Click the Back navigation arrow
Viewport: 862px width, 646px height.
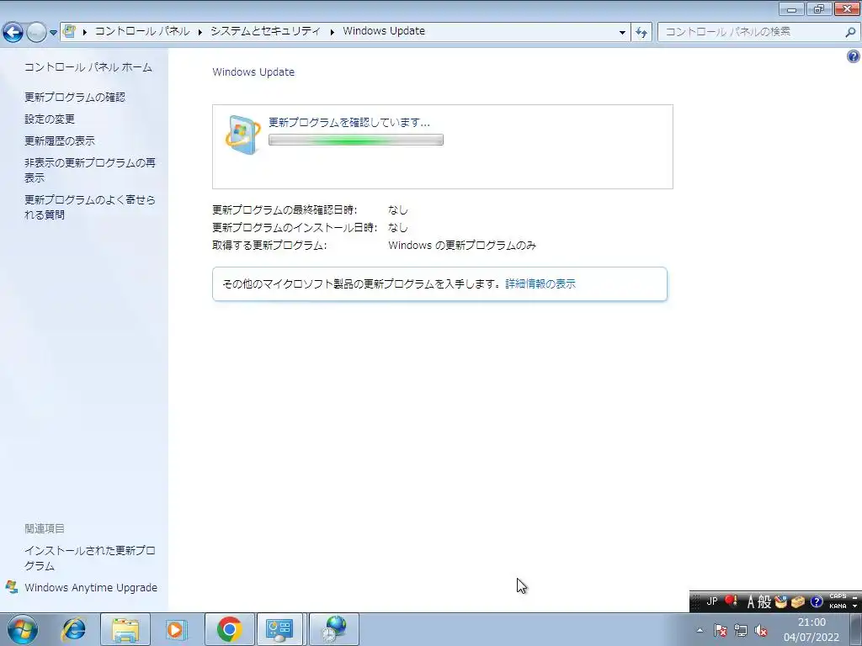pyautogui.click(x=13, y=32)
